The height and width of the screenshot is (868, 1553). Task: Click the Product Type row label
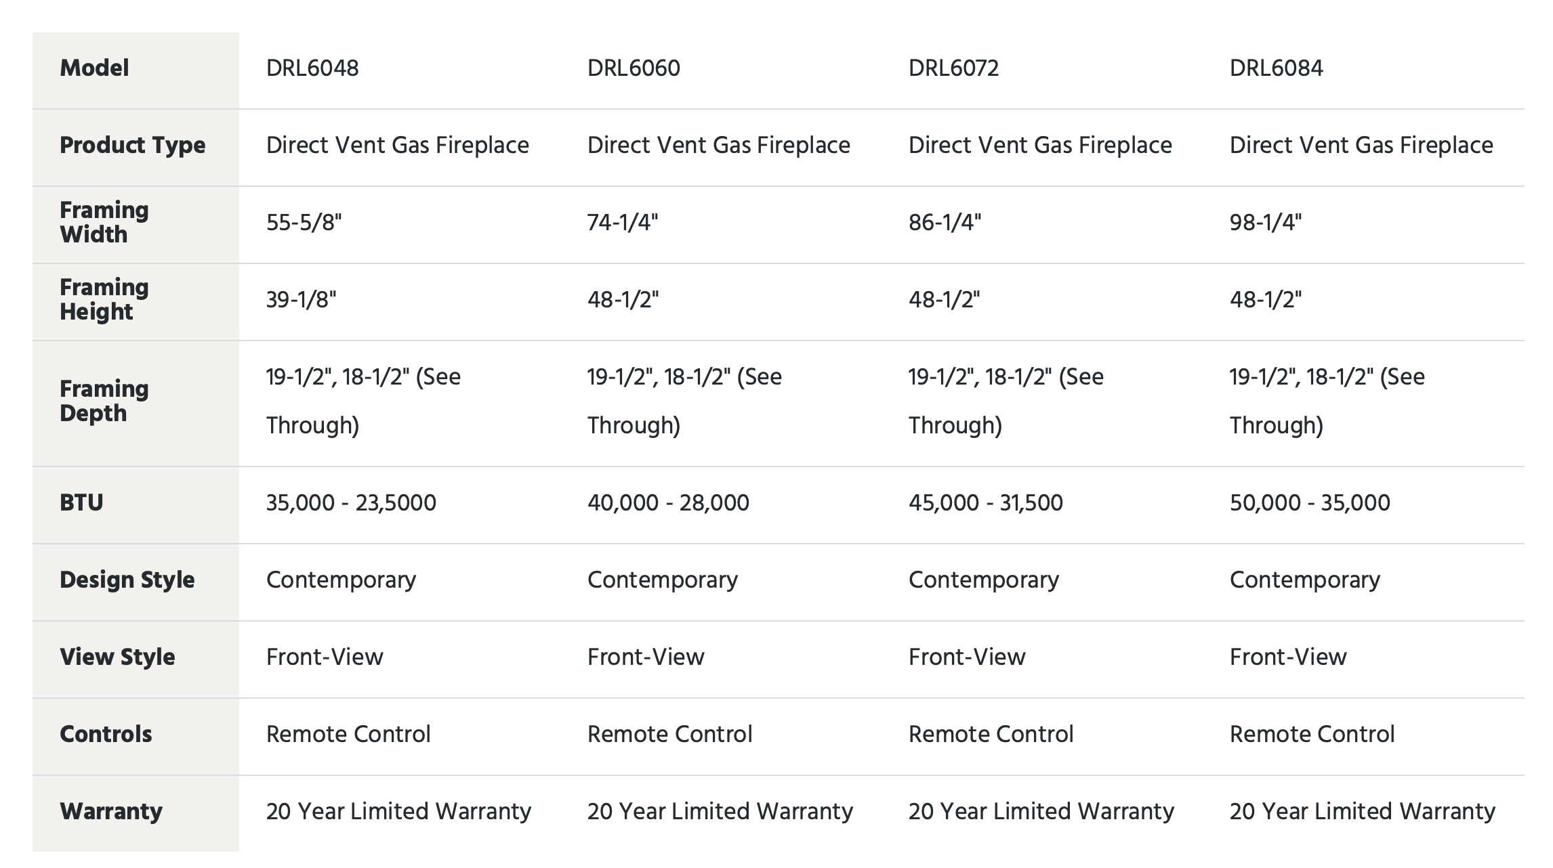[133, 146]
